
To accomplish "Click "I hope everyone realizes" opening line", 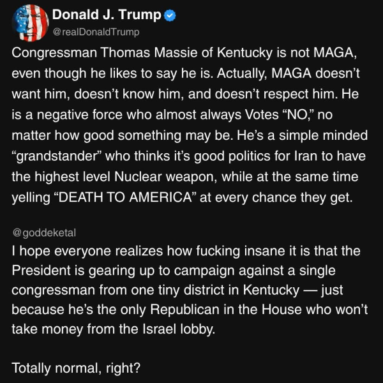I will click(x=73, y=252).
